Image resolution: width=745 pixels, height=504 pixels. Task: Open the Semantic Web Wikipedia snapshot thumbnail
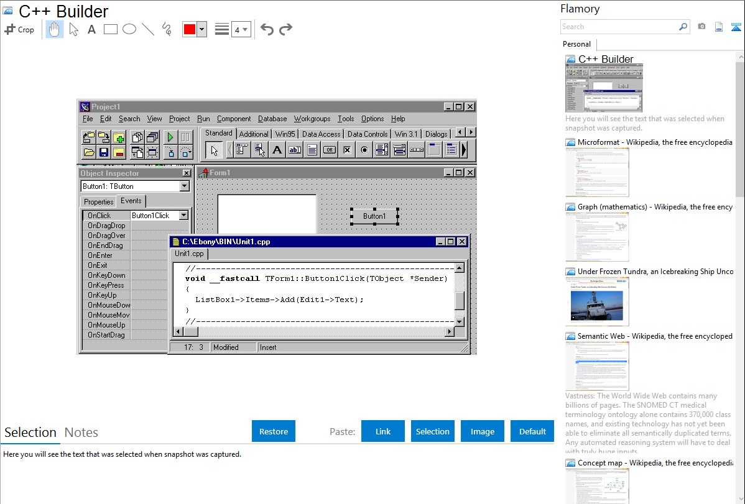(597, 365)
